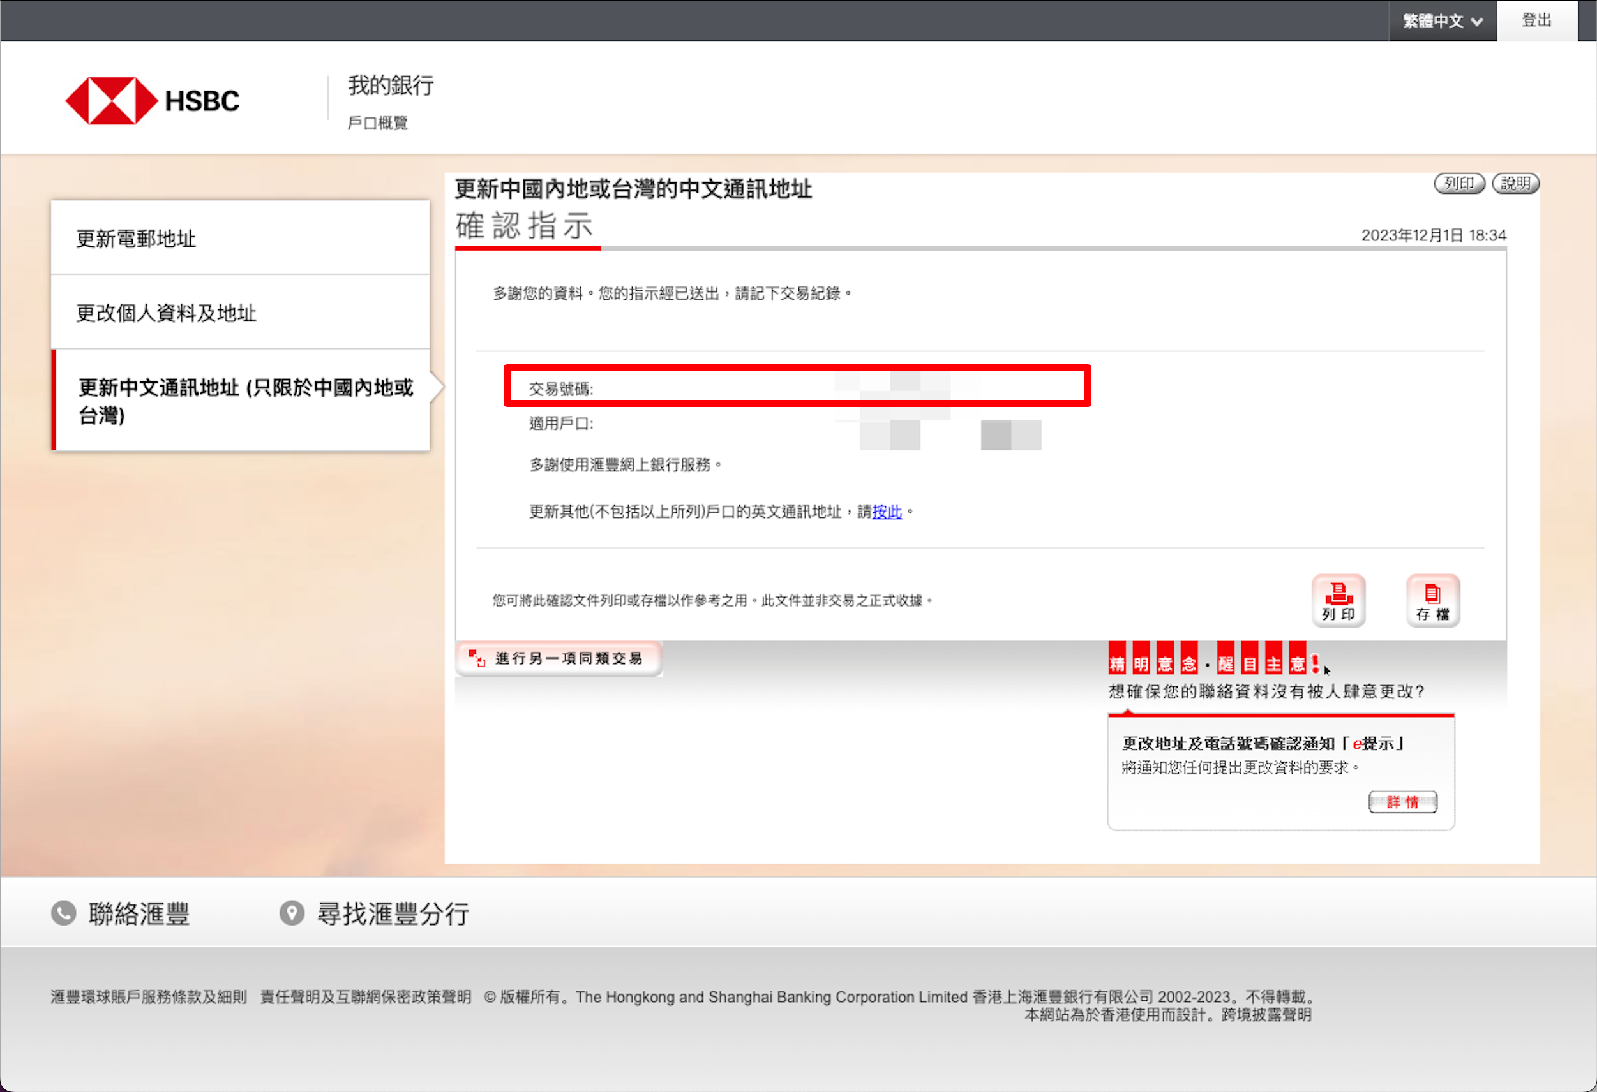Viewport: 1597px width, 1092px height.
Task: Click the top-right 列印 pill button
Action: point(1458,183)
